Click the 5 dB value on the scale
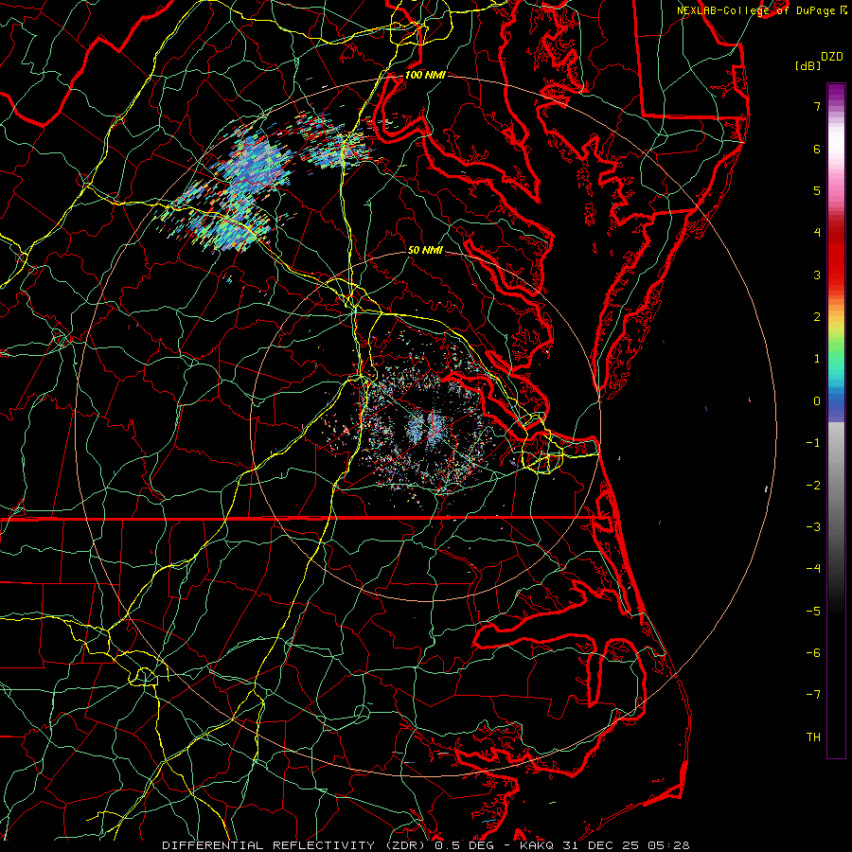 tap(817, 190)
